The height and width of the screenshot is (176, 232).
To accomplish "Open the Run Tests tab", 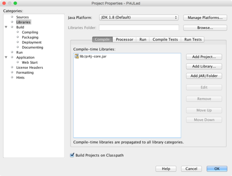I will pos(193,39).
